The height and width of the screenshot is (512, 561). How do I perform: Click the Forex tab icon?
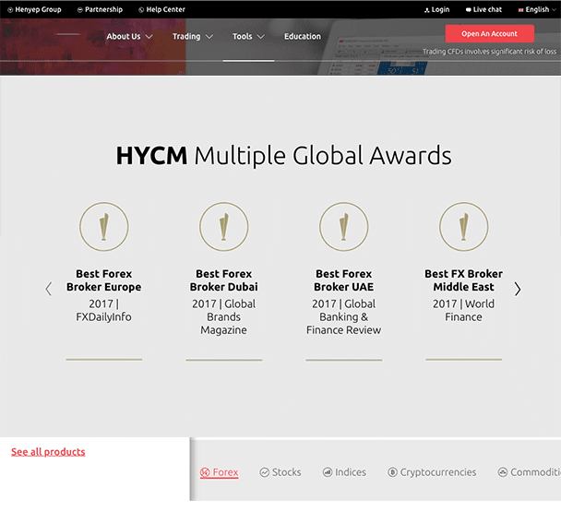point(205,472)
